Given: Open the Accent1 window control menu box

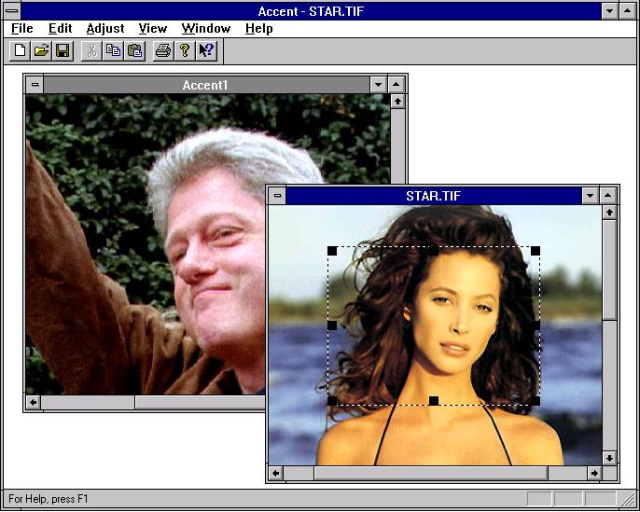Looking at the screenshot, I should coord(35,85).
